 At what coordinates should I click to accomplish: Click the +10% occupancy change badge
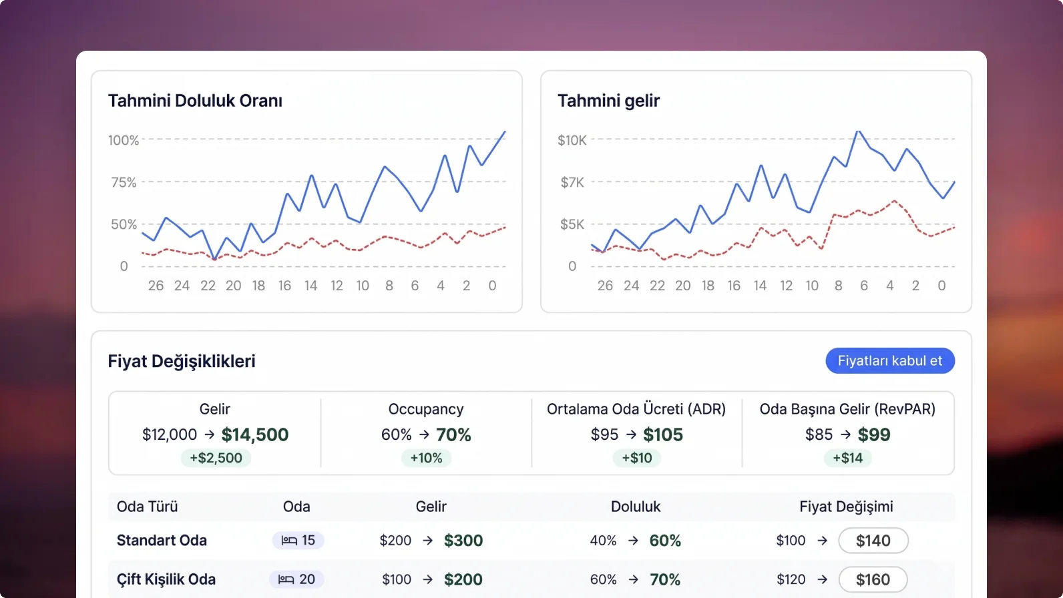[x=426, y=458]
